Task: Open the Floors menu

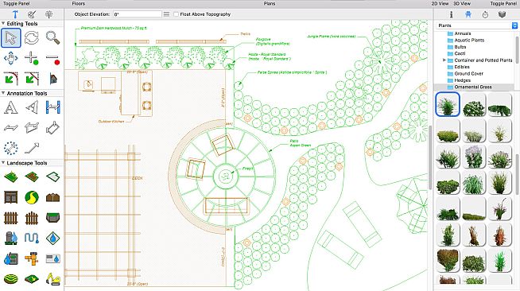Action: 78,3
